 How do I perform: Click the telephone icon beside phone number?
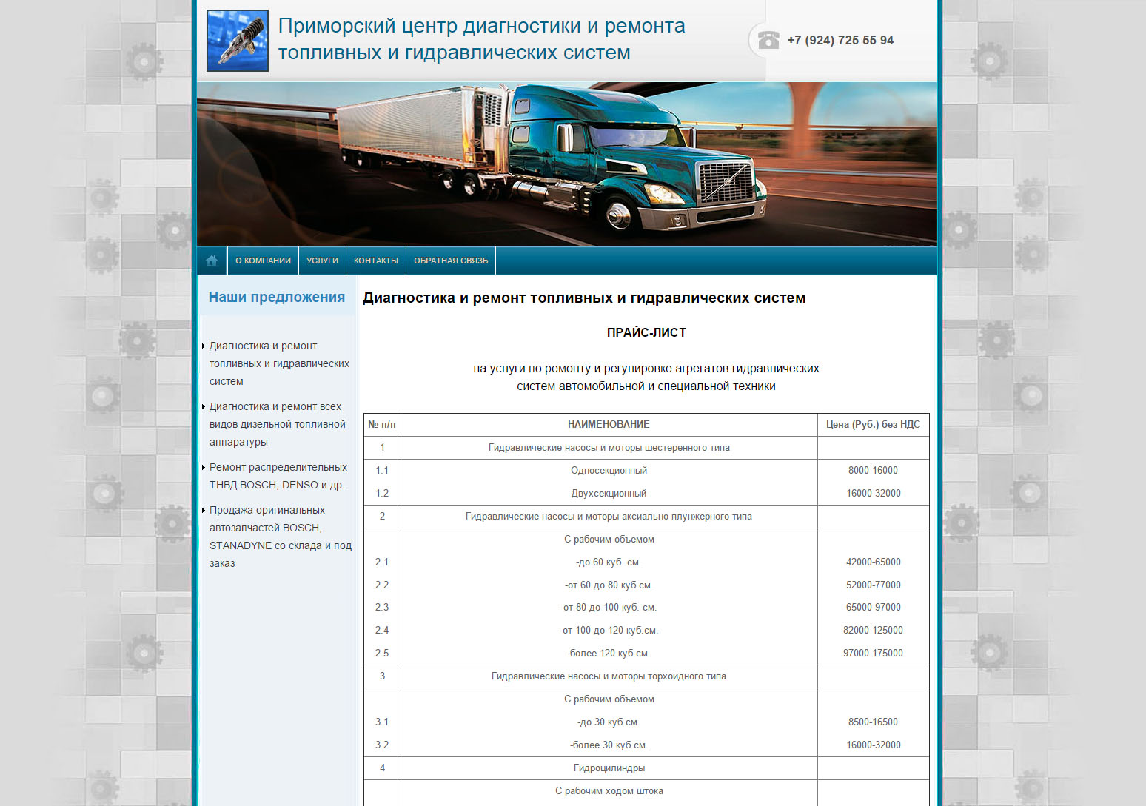(768, 40)
